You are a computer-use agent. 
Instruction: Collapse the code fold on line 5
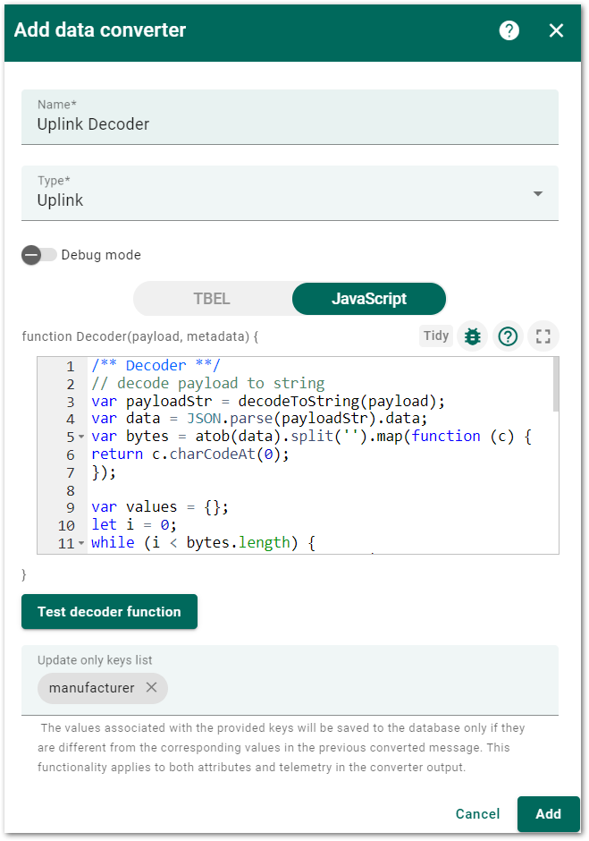point(81,437)
